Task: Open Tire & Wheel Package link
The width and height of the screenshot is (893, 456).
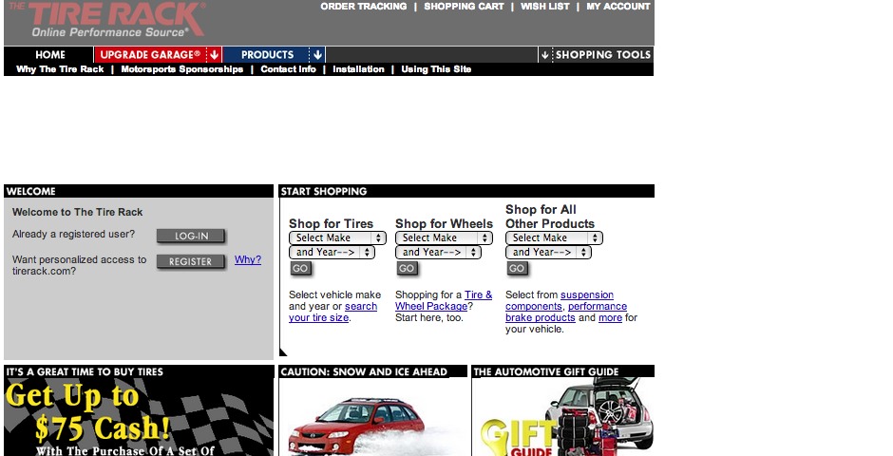Action: tap(444, 300)
